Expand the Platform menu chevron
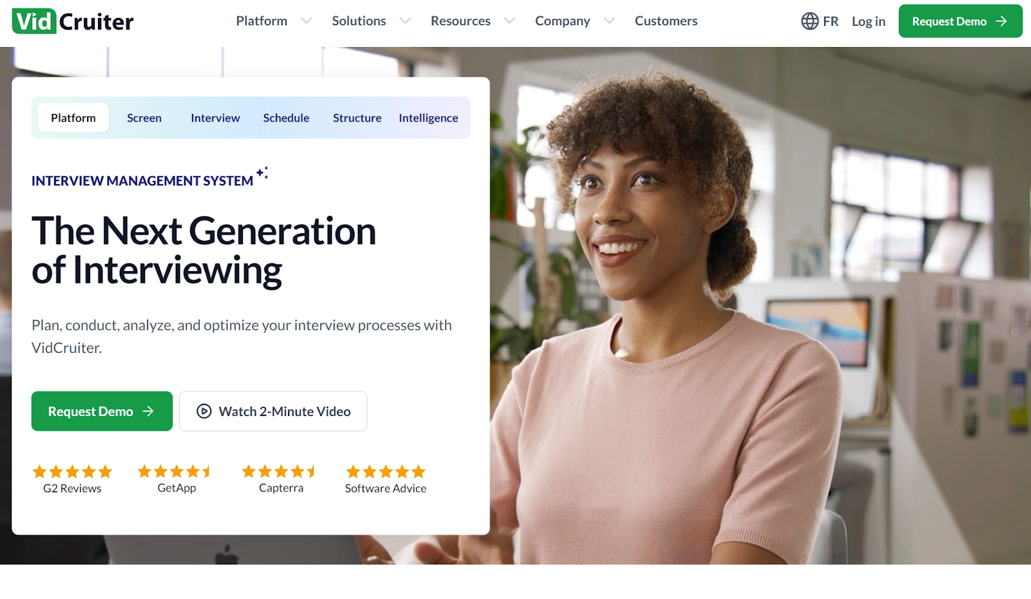The height and width of the screenshot is (599, 1031). [x=307, y=21]
